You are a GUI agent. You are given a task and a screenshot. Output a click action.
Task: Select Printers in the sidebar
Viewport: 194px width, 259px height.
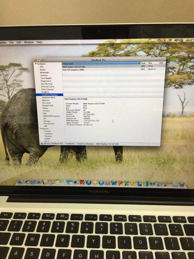46,111
